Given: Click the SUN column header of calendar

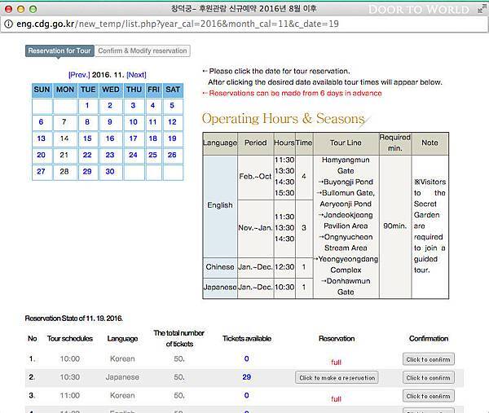Looking at the screenshot, I should [42, 90].
